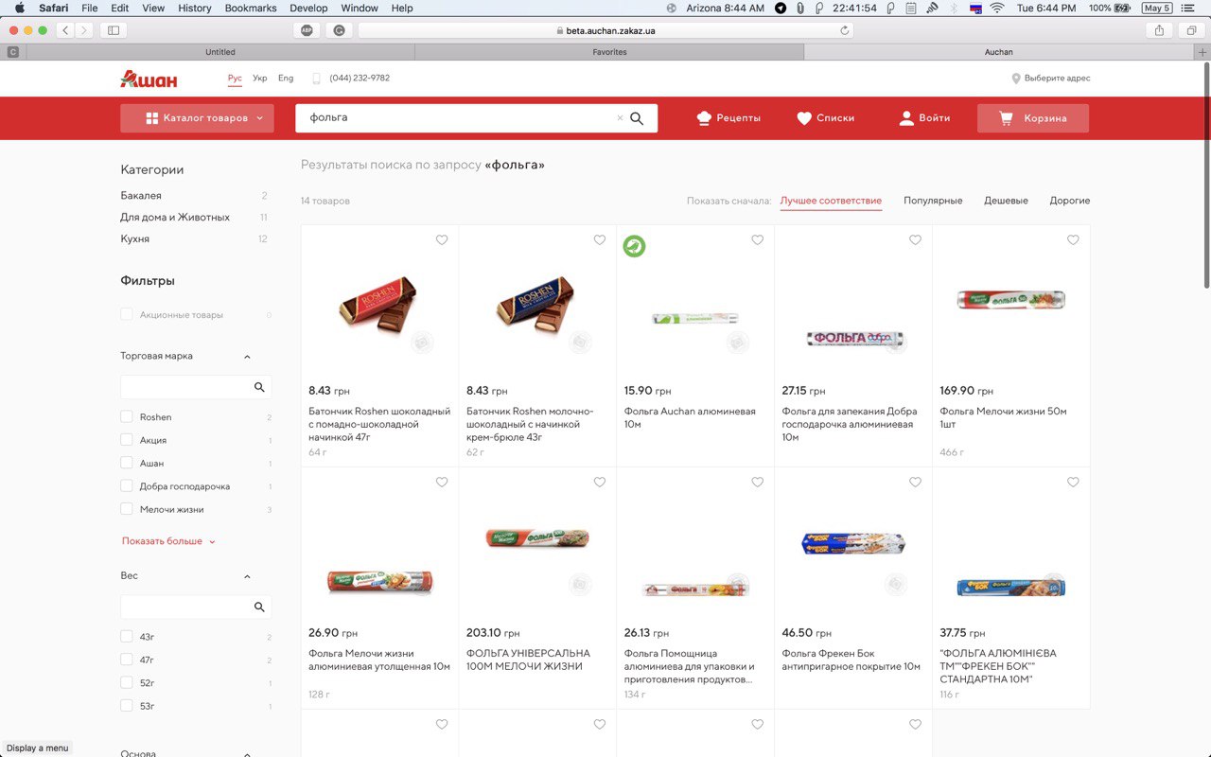Favorite ФРЕКЕН БОК СТАНДАРТНА 10М heart
1211x757 pixels.
point(1074,483)
